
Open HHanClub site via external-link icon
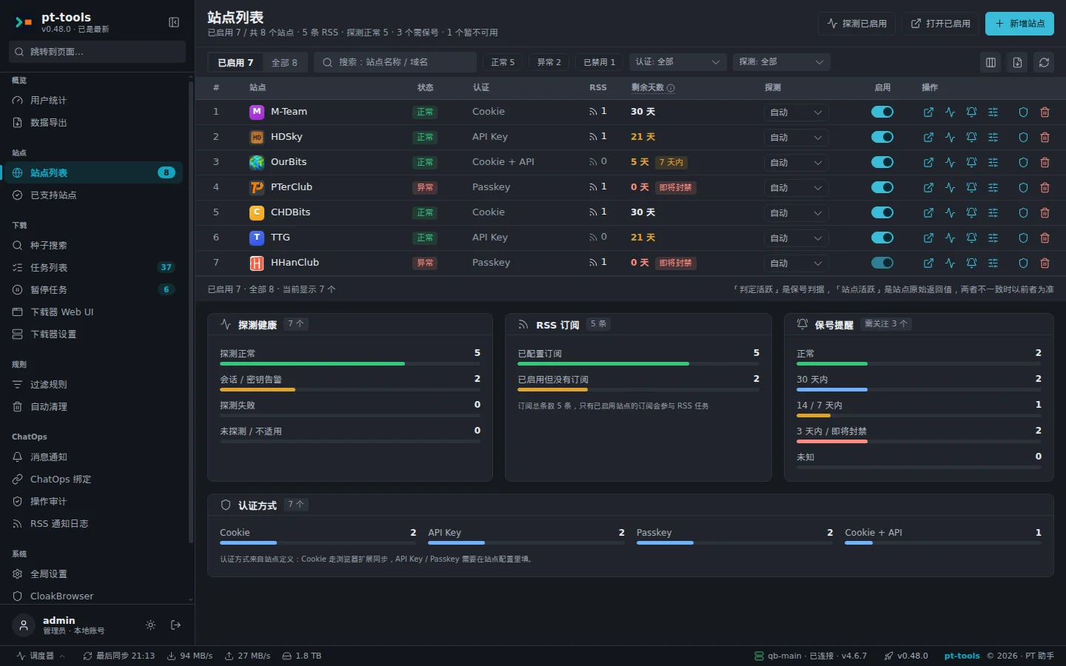point(928,263)
